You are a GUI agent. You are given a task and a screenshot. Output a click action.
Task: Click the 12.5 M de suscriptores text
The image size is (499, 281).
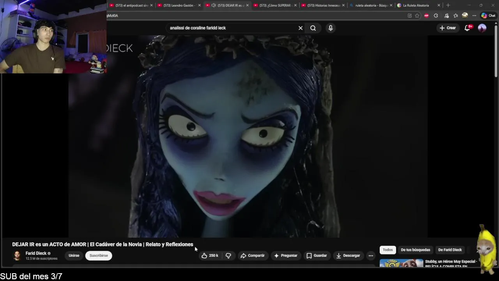41,259
